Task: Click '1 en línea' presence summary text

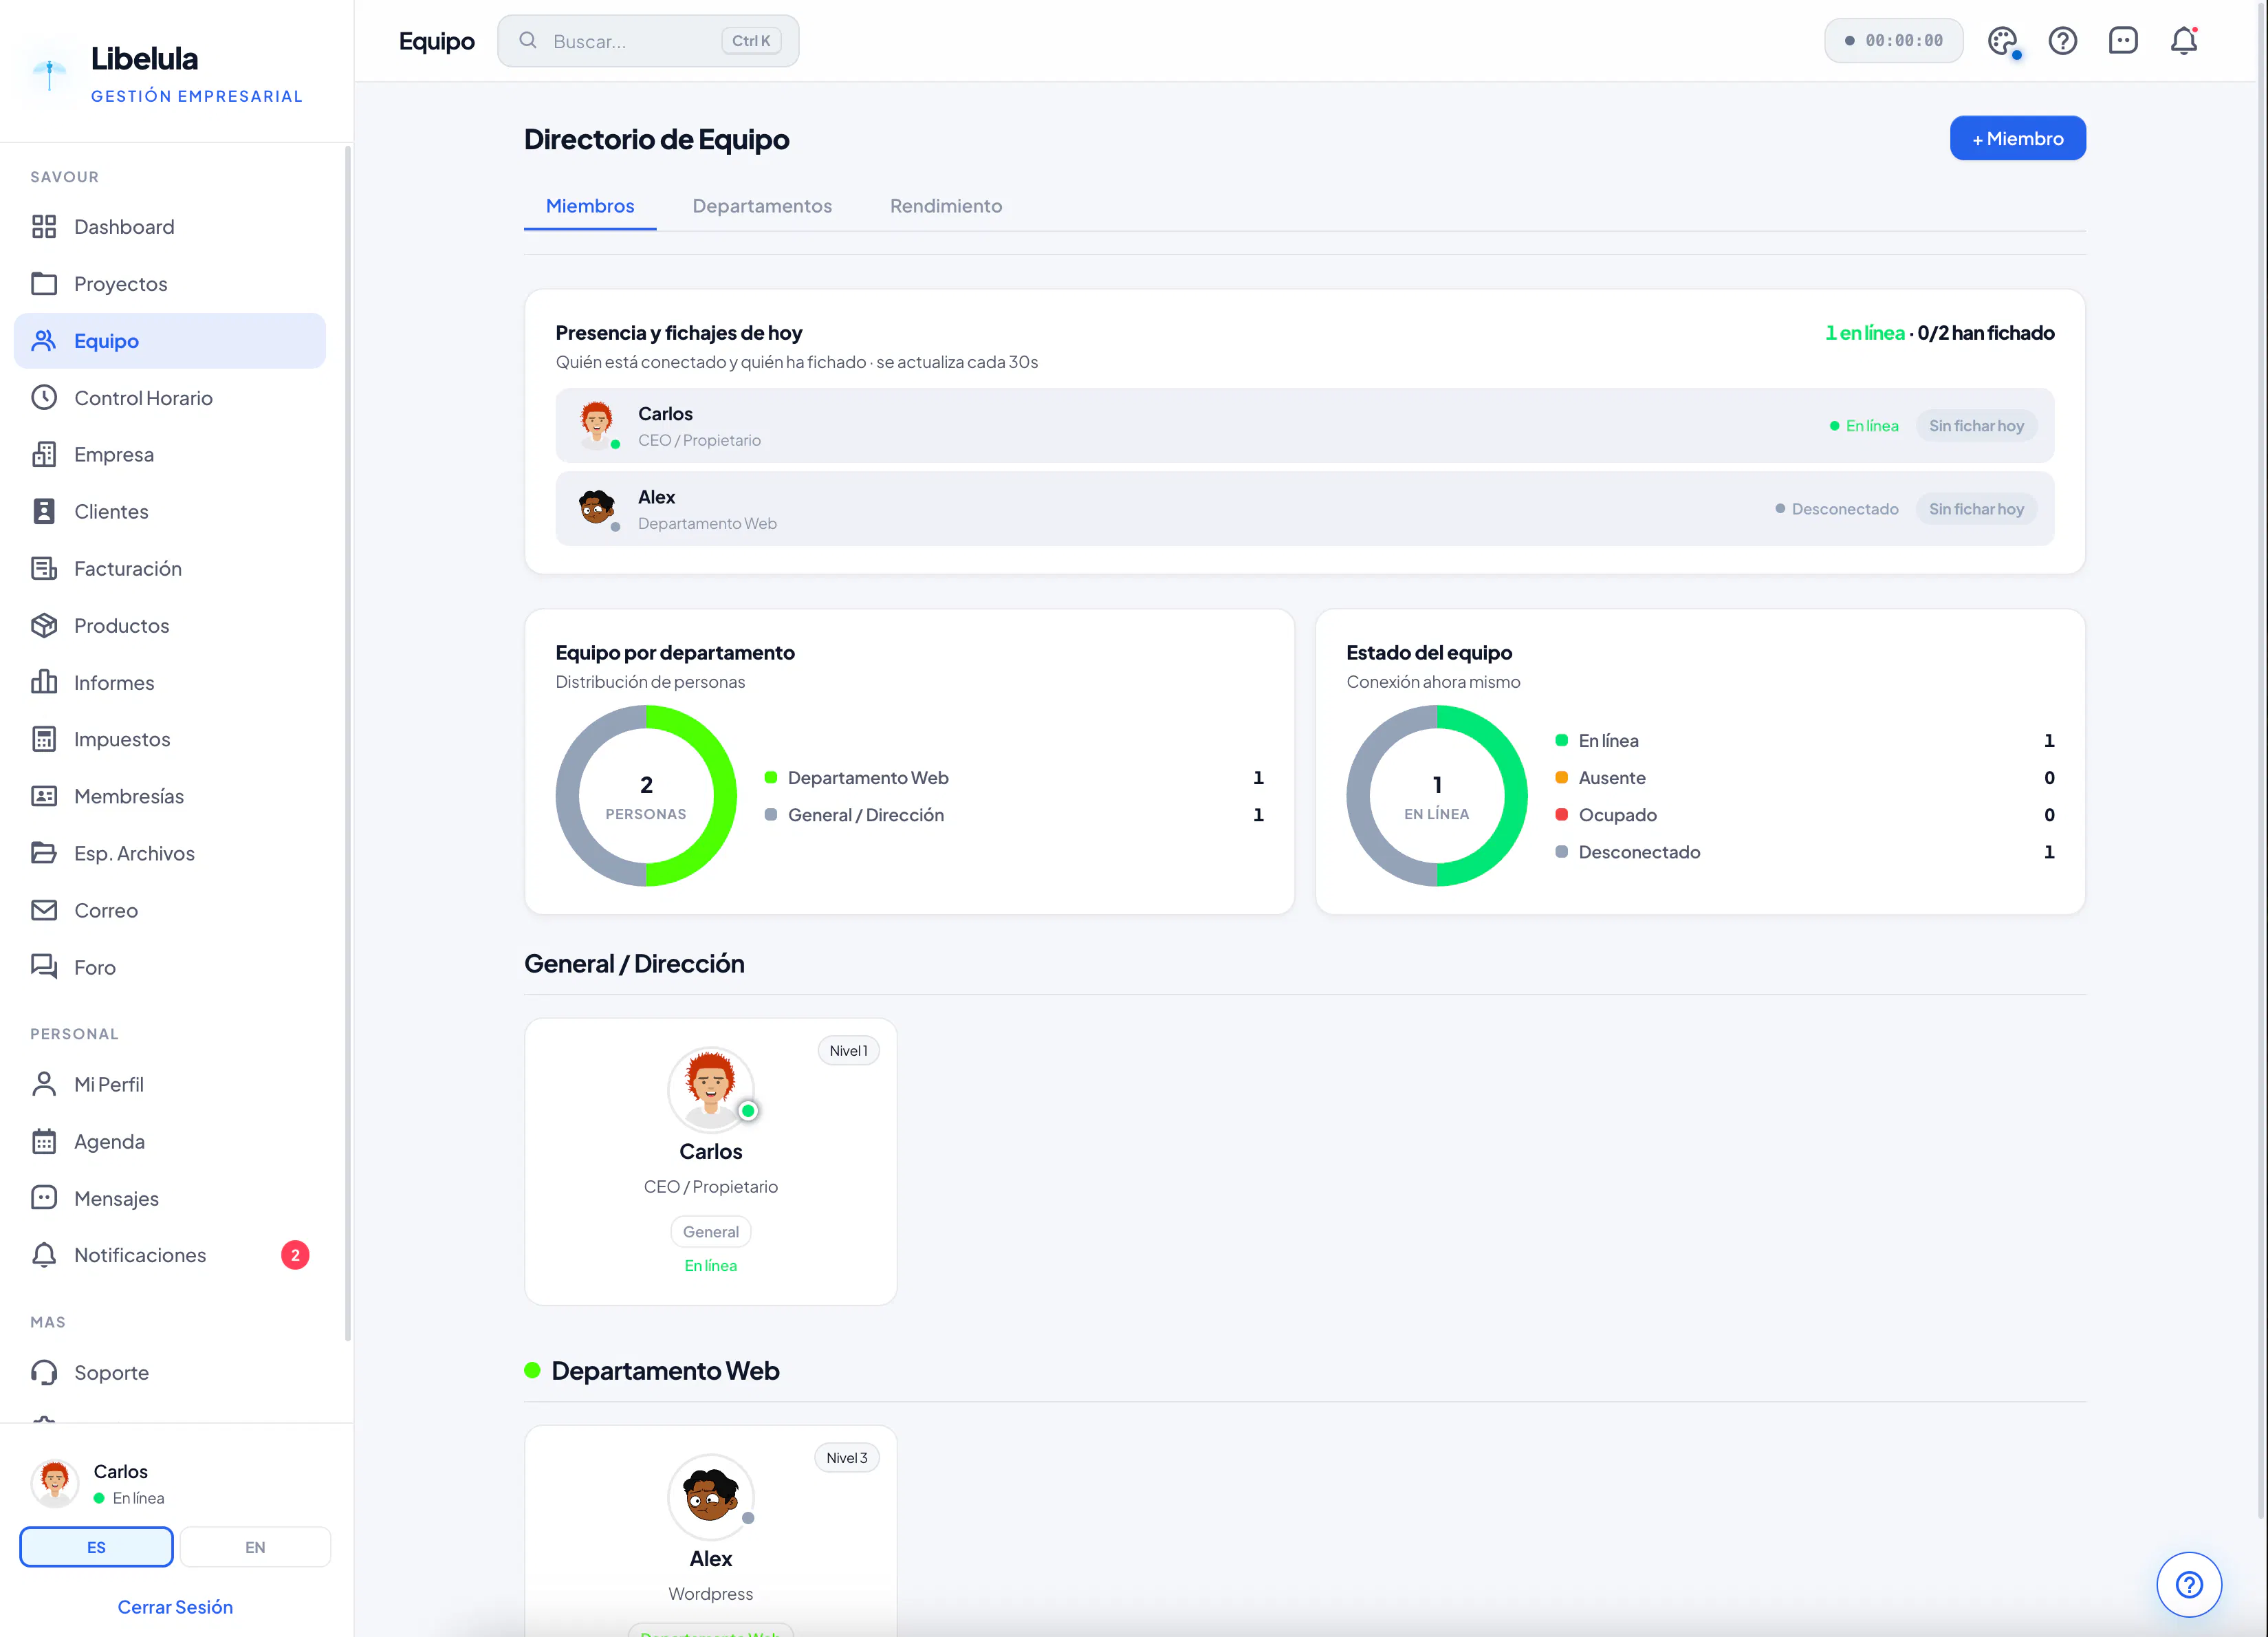Action: click(1865, 333)
